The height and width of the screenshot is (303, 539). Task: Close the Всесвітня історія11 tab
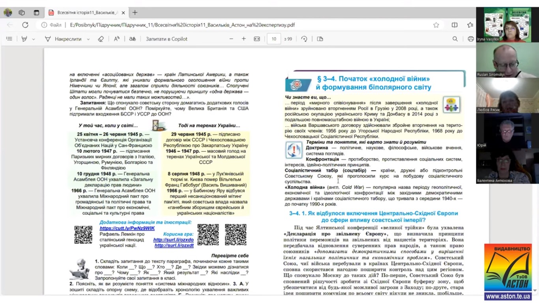pyautogui.click(x=123, y=13)
